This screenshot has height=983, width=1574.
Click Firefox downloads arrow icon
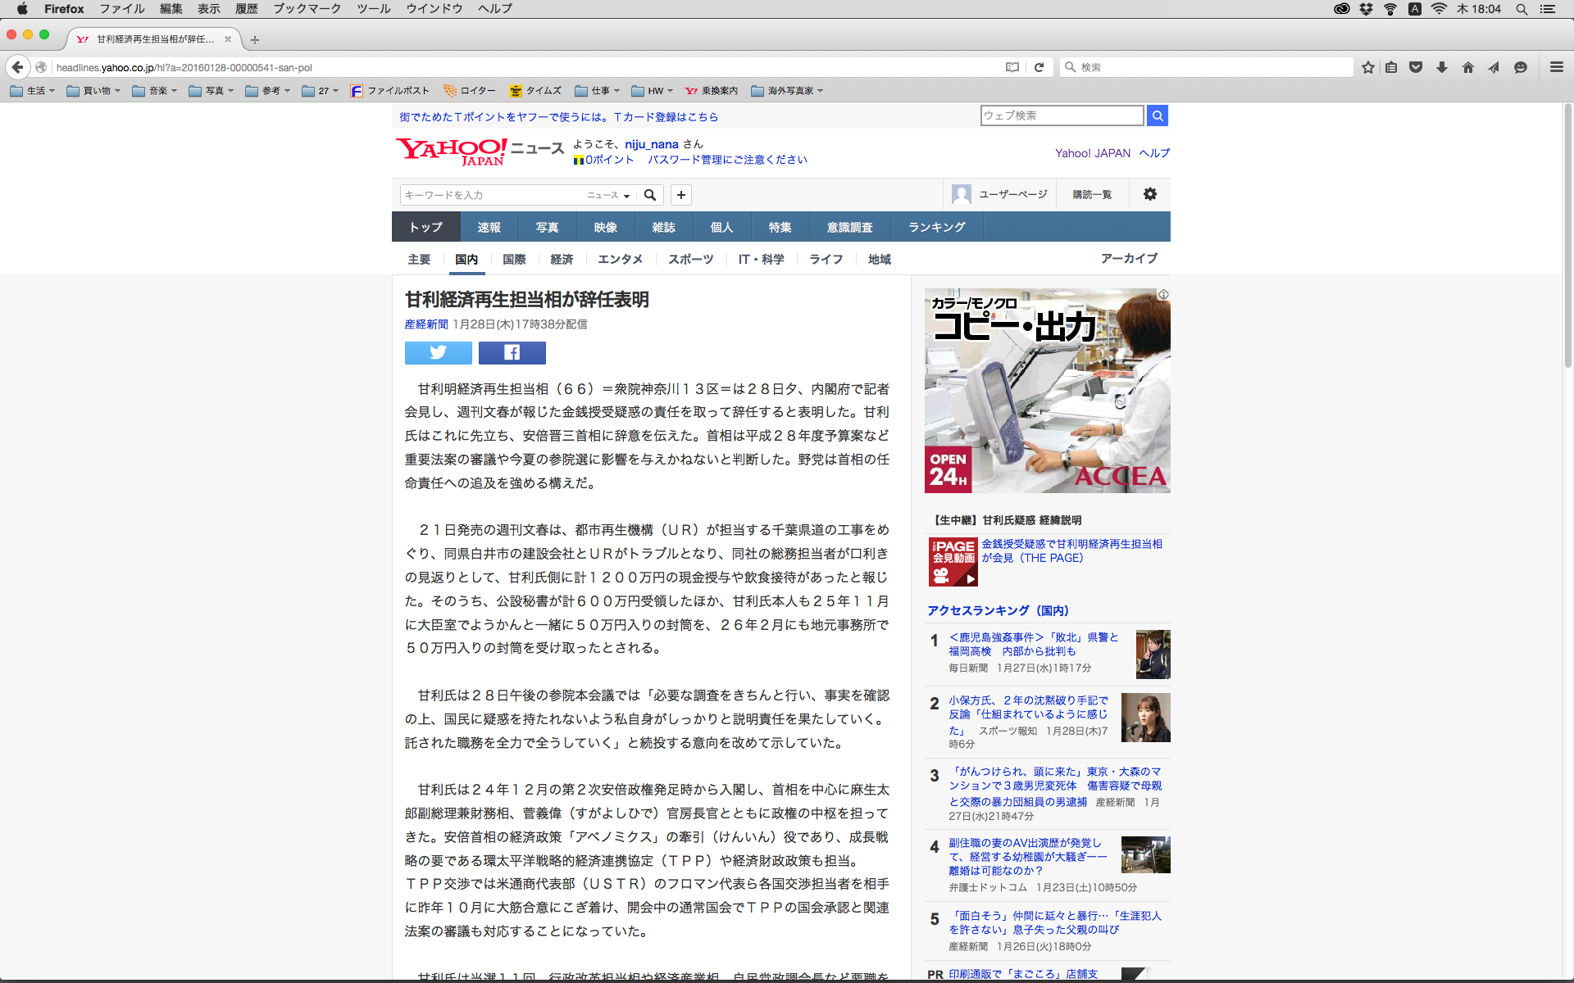(1442, 67)
